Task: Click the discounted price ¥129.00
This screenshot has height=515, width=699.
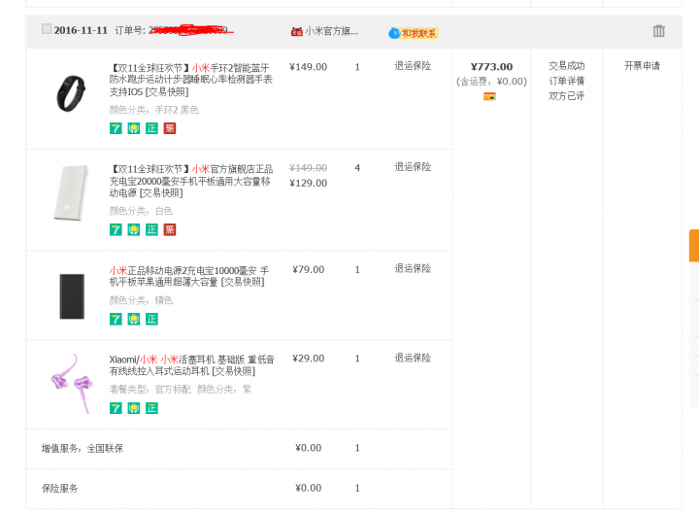Action: click(308, 183)
